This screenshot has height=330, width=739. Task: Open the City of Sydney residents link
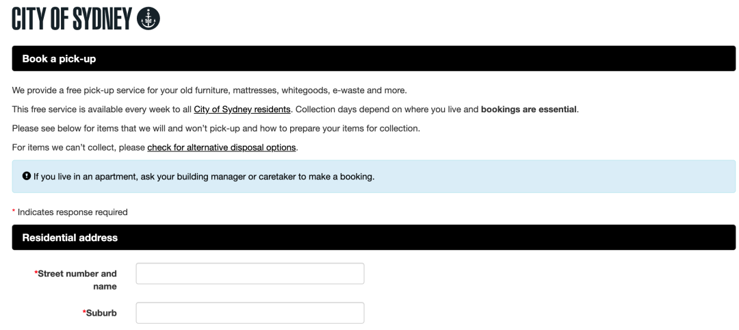(x=242, y=110)
